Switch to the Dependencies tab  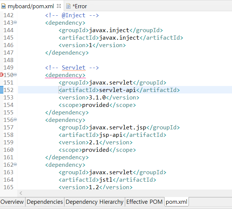tap(45, 202)
